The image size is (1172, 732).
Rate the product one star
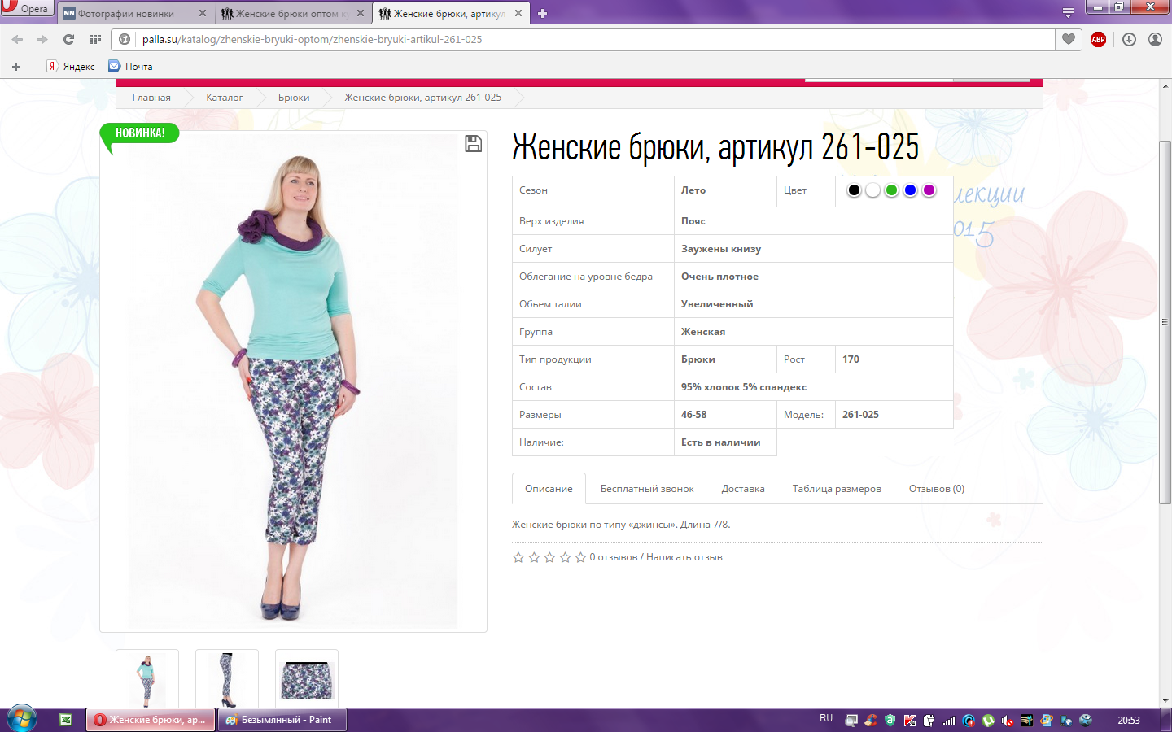click(x=518, y=557)
